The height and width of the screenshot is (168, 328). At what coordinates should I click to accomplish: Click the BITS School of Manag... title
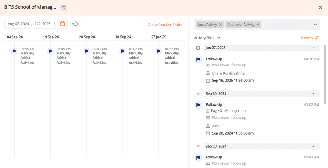coord(31,7)
